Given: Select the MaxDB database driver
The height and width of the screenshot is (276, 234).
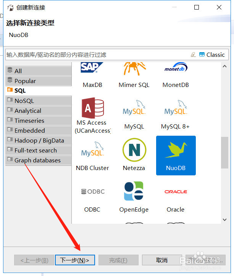Looking at the screenshot, I should click(92, 75).
